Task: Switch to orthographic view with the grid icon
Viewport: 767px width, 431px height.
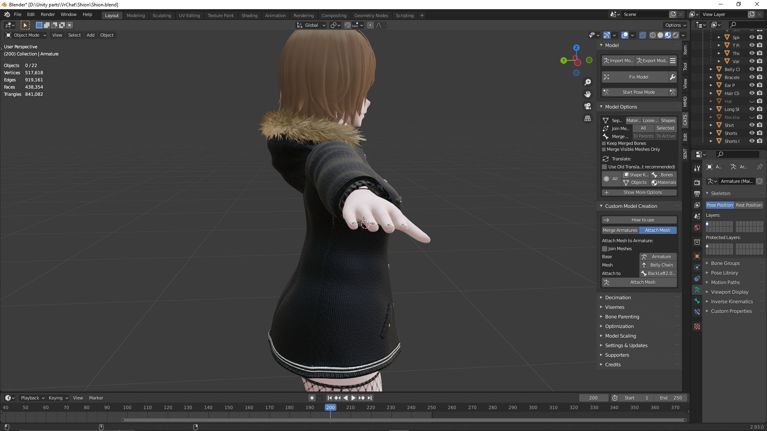Action: pyautogui.click(x=588, y=119)
